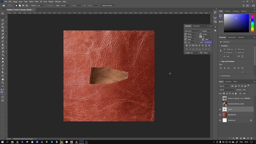The height and width of the screenshot is (144, 256).
Task: Open the layer filter Kind dropdown
Action: pyautogui.click(x=224, y=86)
